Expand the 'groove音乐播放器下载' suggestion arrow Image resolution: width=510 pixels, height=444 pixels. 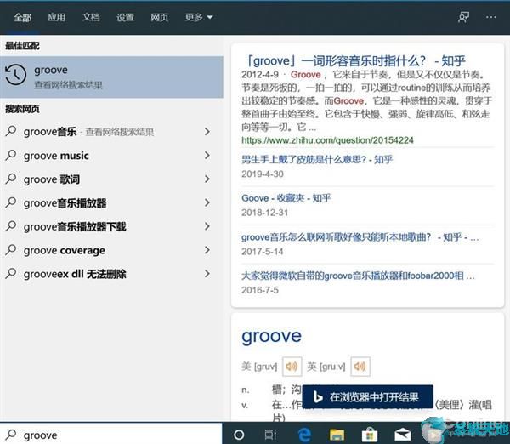tap(207, 226)
